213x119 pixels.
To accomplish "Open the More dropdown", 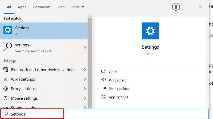I will click(78, 7).
